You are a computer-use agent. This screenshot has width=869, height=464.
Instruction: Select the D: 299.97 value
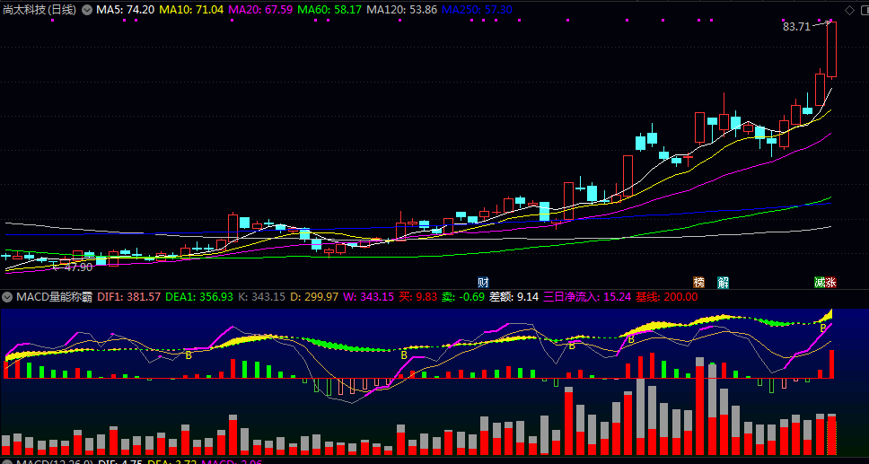tap(313, 297)
